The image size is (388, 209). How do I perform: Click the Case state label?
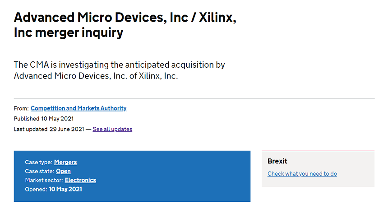40,171
